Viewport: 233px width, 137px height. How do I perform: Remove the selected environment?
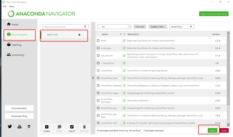click(84, 128)
